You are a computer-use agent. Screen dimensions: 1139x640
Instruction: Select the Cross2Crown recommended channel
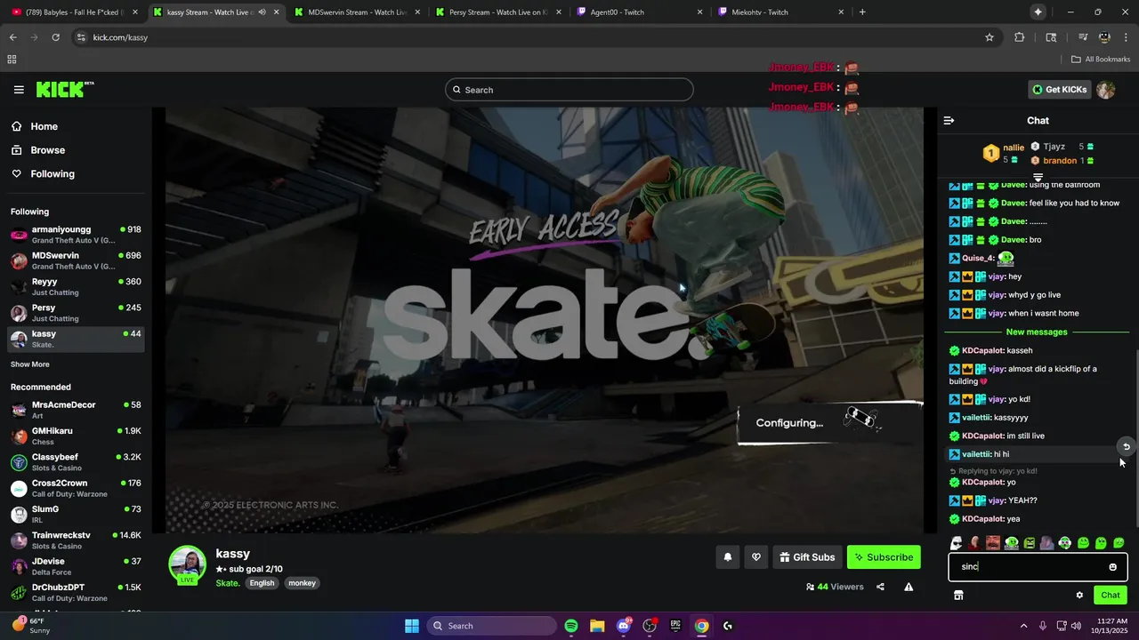(x=76, y=488)
